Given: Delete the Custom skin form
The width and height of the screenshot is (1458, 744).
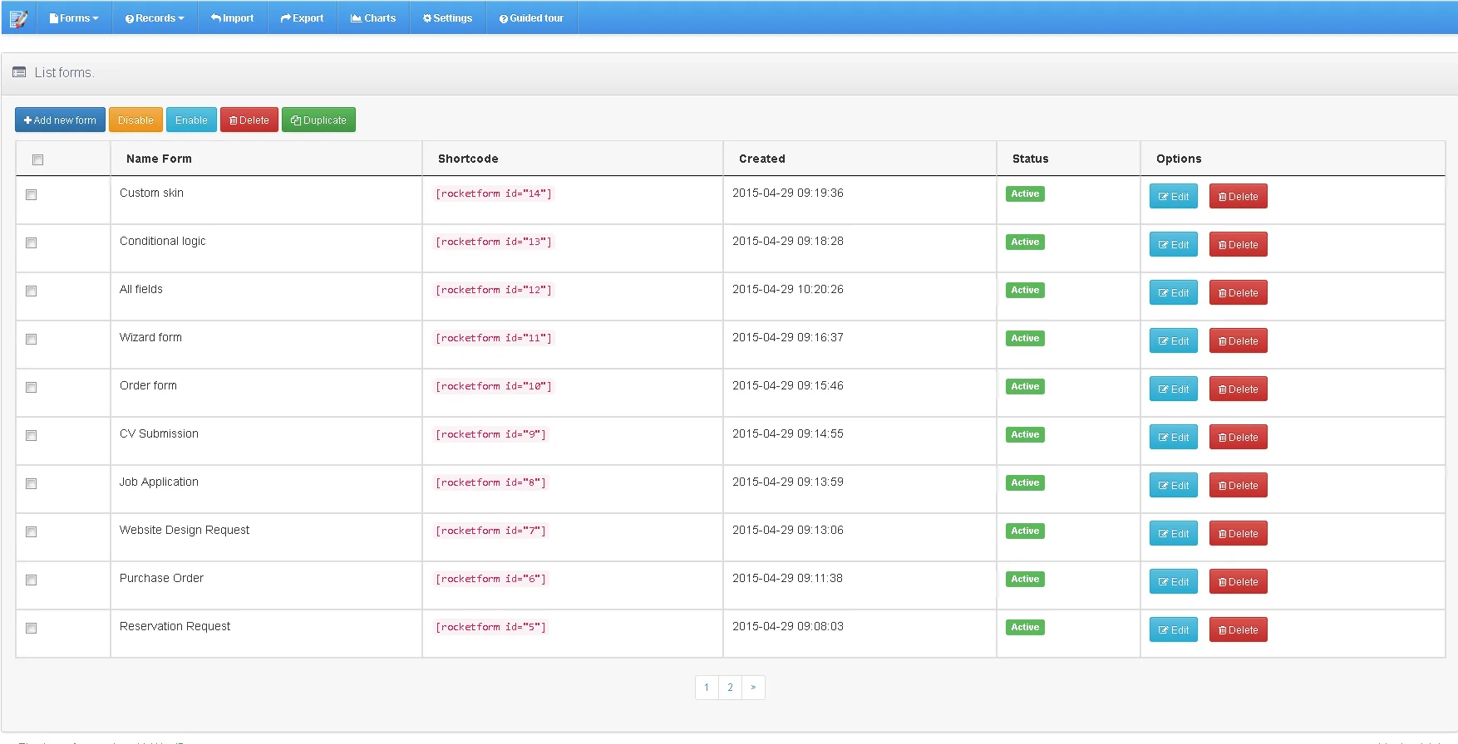Looking at the screenshot, I should pyautogui.click(x=1239, y=196).
